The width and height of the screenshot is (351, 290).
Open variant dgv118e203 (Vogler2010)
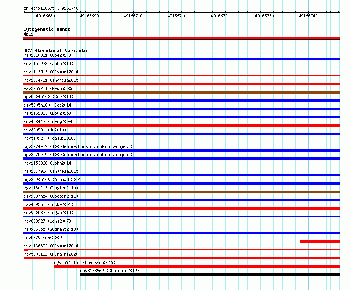coord(51,188)
